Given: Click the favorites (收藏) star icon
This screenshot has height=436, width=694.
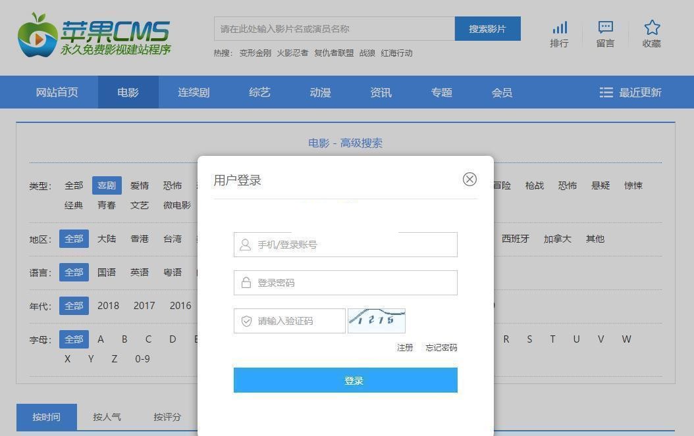Looking at the screenshot, I should point(651,28).
